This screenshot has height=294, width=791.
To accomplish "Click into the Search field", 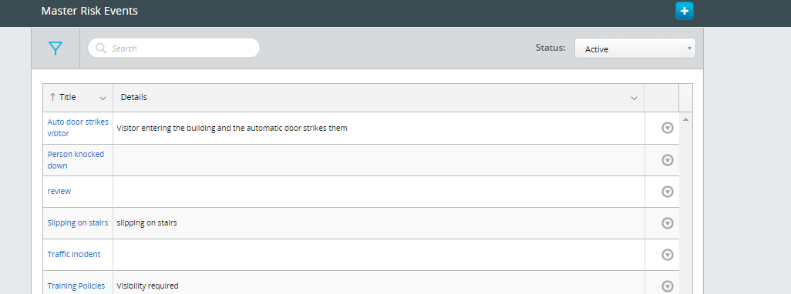I will 173,48.
